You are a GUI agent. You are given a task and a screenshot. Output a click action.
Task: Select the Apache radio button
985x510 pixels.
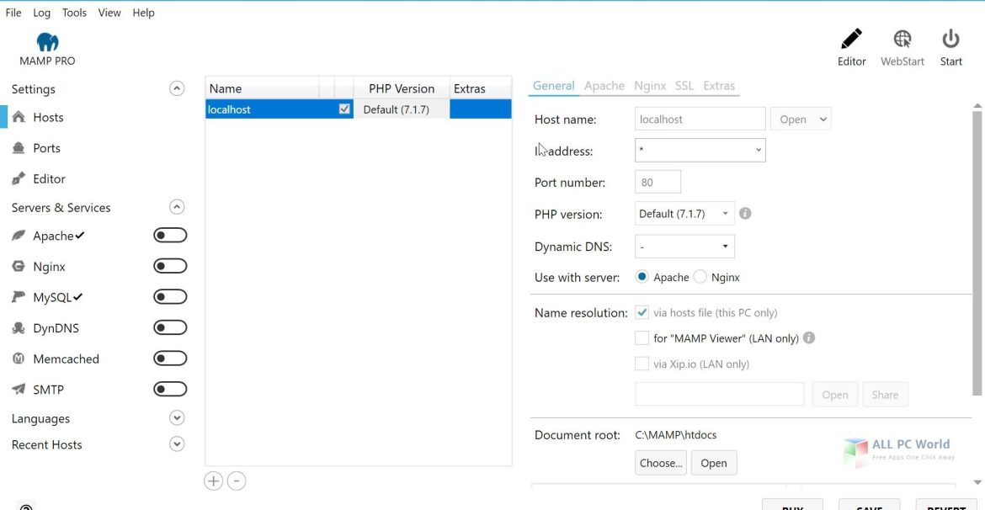pyautogui.click(x=642, y=277)
